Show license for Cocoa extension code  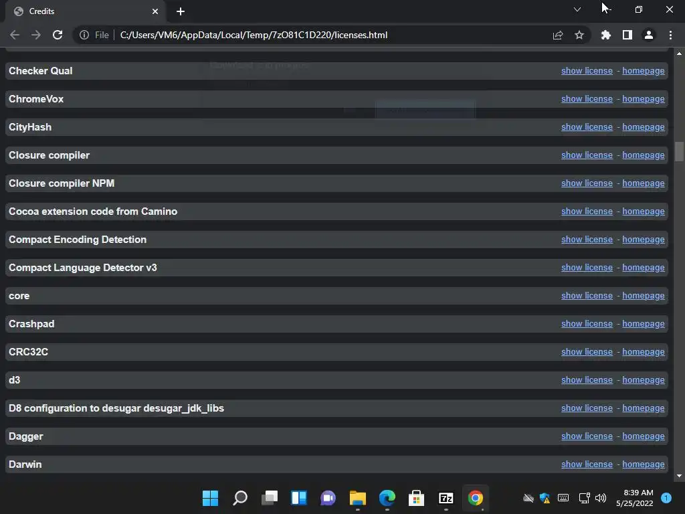click(587, 211)
